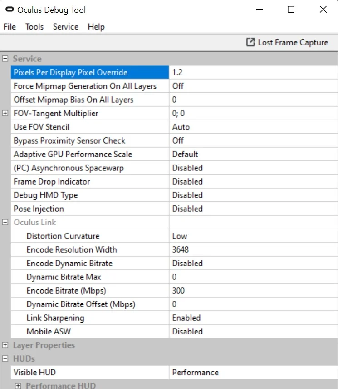The width and height of the screenshot is (338, 389).
Task: Edit Dynamic Bitrate Offset (Mbps) value 0
Action: (253, 304)
